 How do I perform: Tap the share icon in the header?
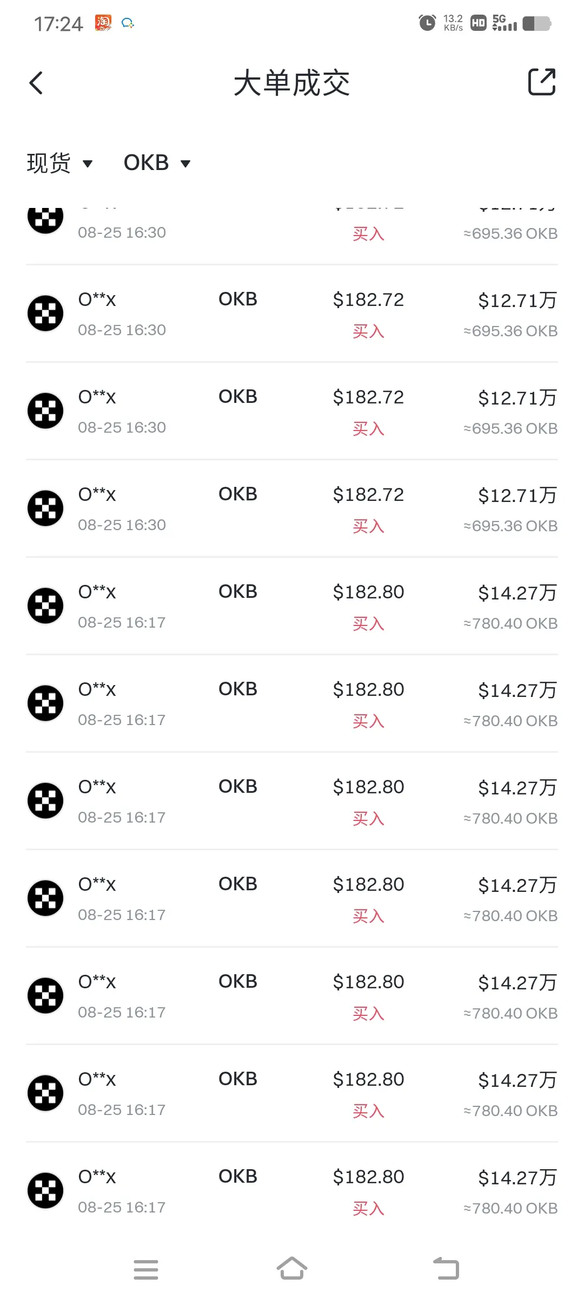click(x=542, y=82)
